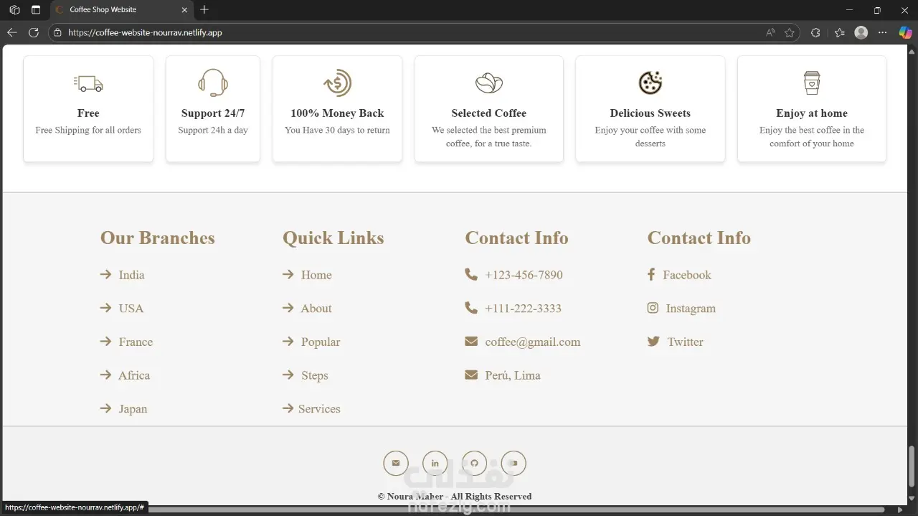Click the free shipping truck icon
918x516 pixels.
88,83
